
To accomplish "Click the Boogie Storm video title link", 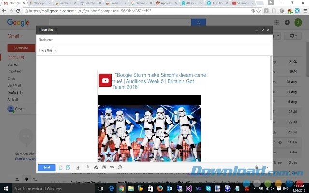I will coord(160,81).
